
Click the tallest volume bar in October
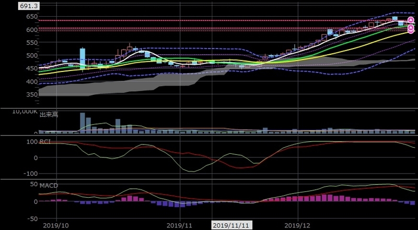click(x=83, y=123)
